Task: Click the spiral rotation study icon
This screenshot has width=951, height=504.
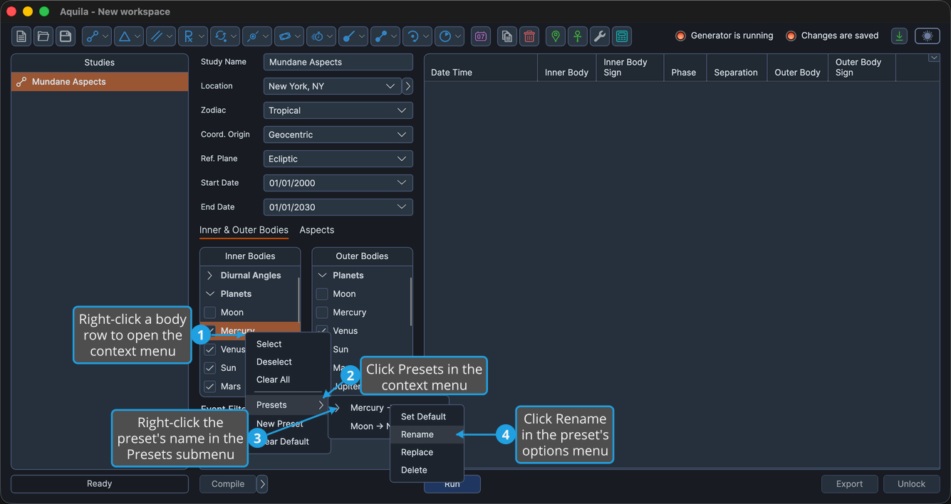Action: click(x=417, y=36)
